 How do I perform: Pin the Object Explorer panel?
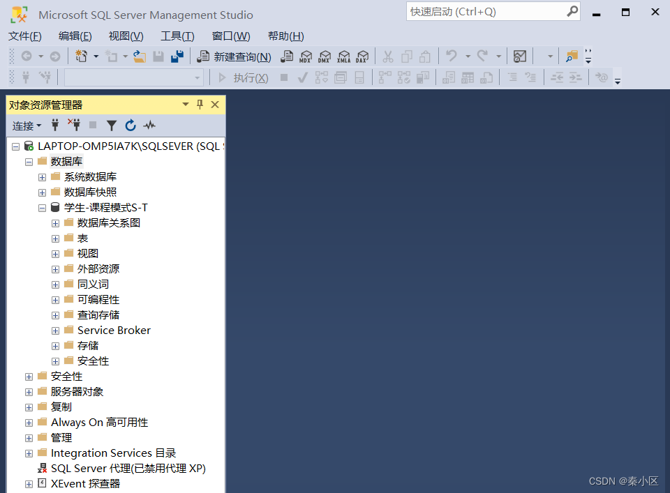[x=200, y=105]
